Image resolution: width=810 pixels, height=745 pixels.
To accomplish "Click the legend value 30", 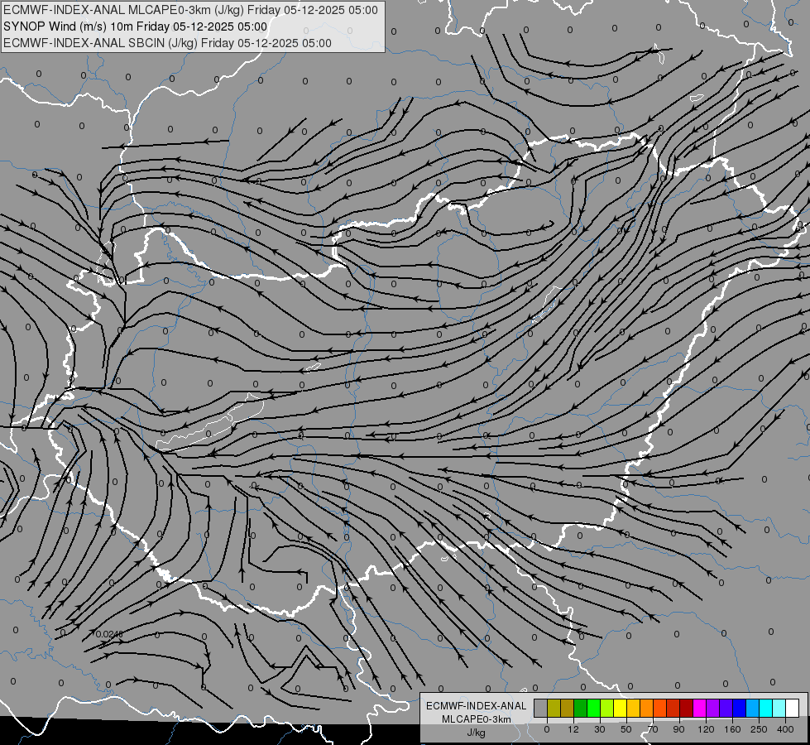I will point(600,729).
